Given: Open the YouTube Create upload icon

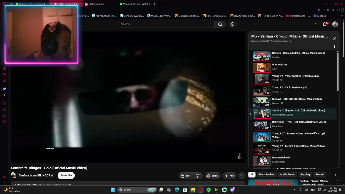Looking at the screenshot, I should [x=316, y=24].
